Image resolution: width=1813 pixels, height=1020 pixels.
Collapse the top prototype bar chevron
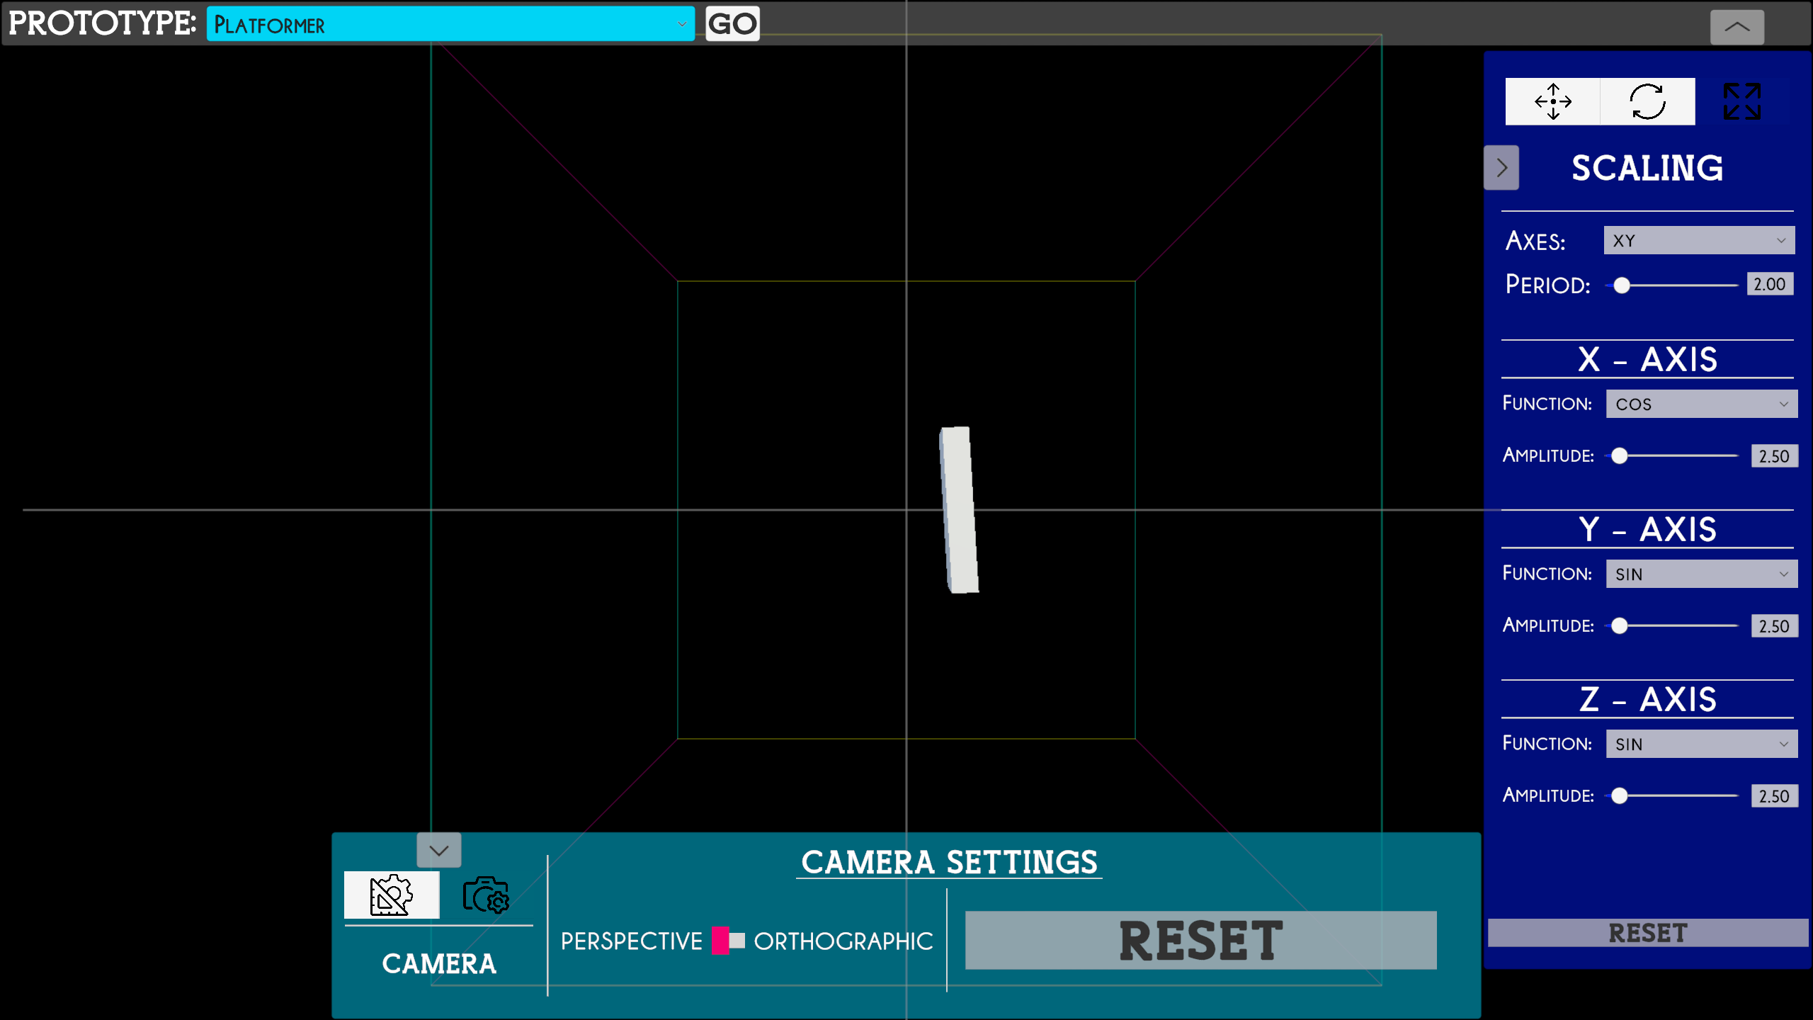tap(1737, 28)
